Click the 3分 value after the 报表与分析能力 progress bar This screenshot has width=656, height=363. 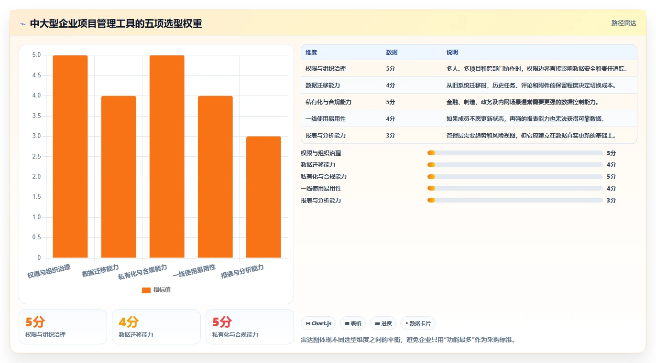click(x=611, y=201)
